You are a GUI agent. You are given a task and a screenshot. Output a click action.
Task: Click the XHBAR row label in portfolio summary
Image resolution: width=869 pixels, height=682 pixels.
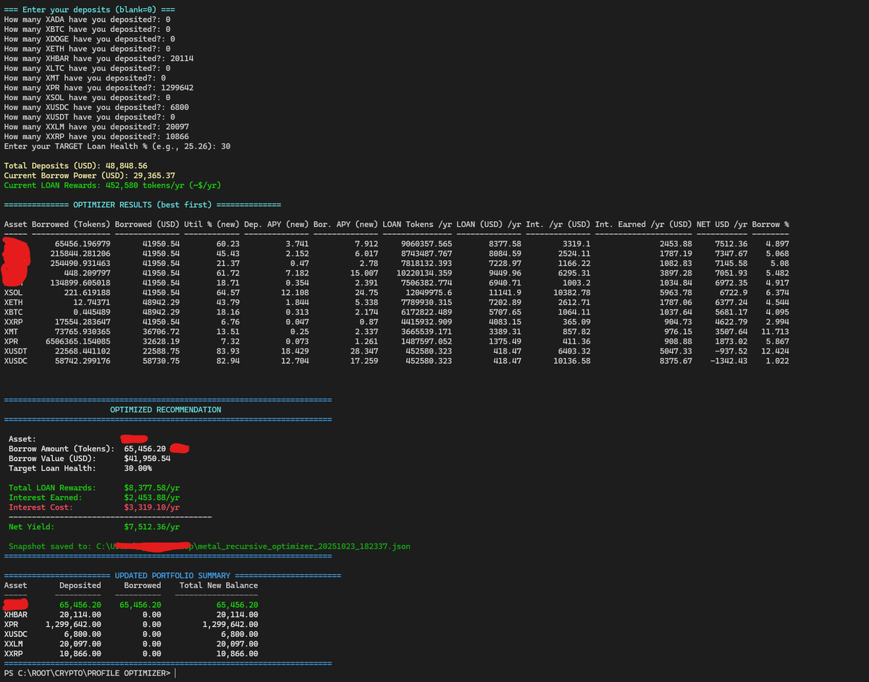click(x=15, y=614)
